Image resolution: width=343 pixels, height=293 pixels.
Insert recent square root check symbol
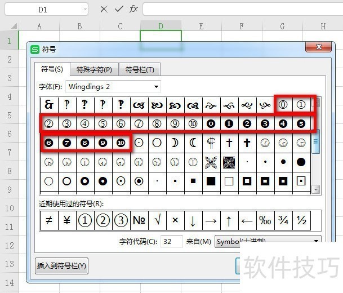[157, 220]
